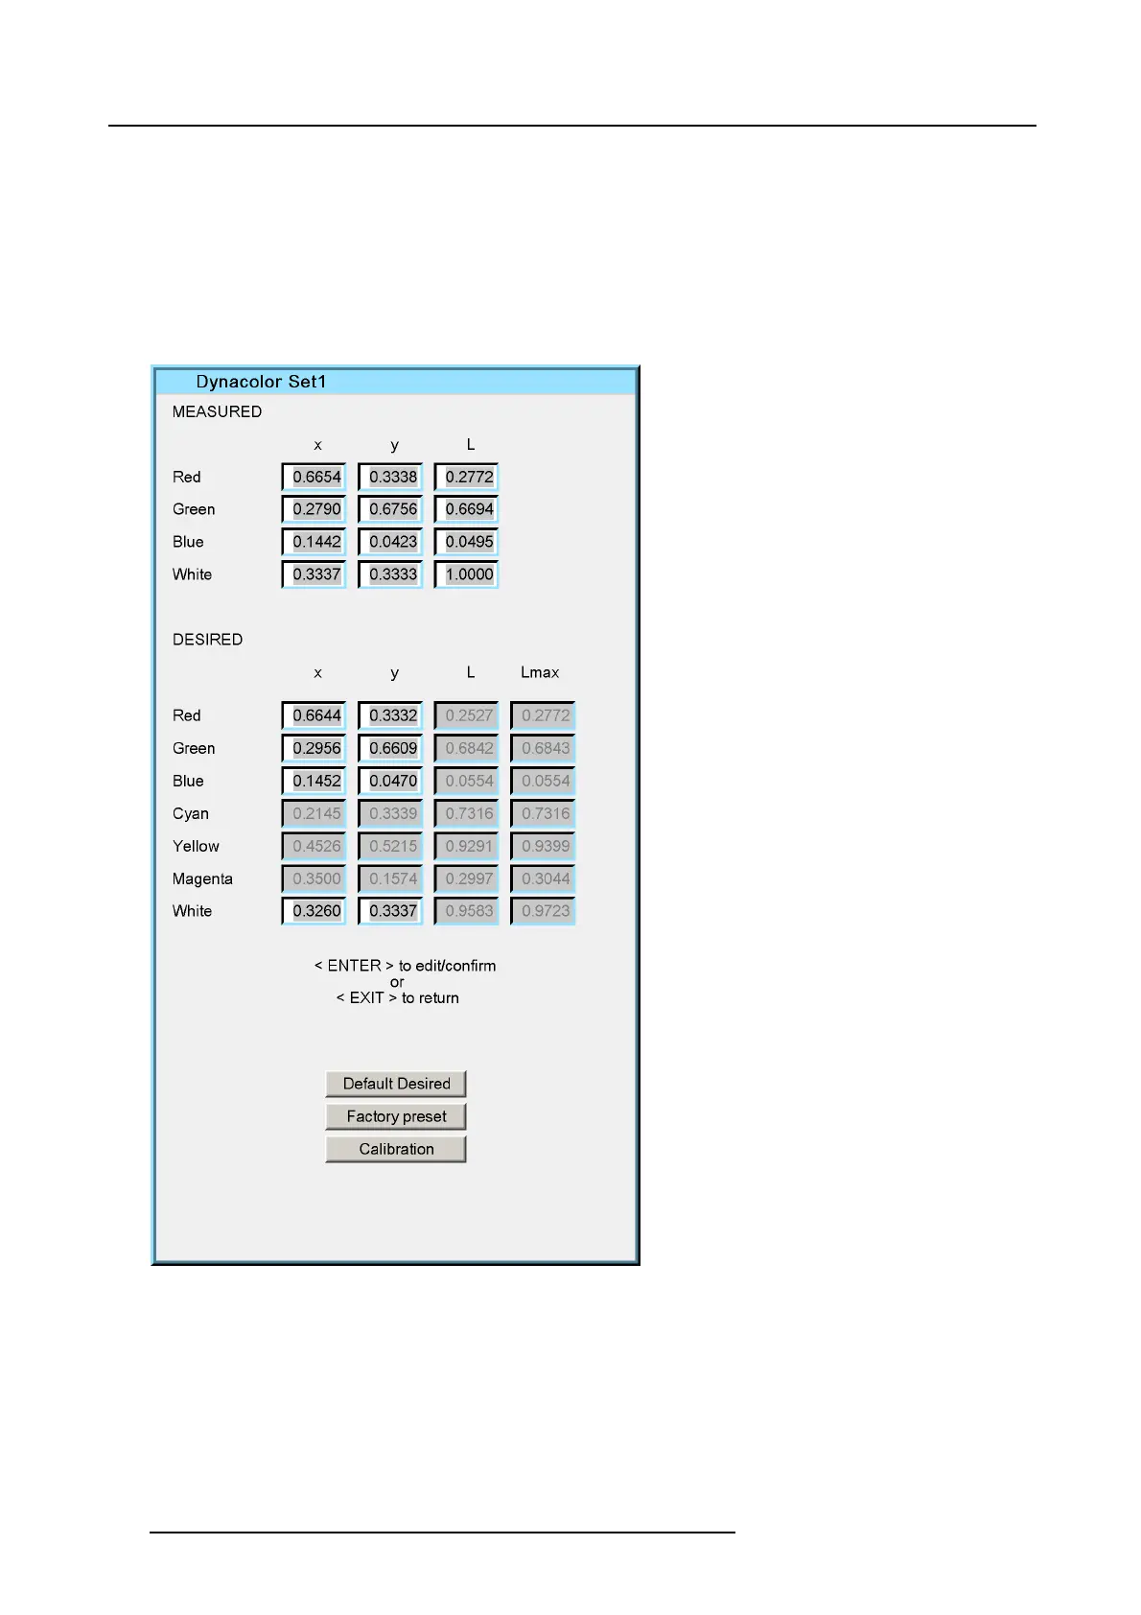This screenshot has width=1141, height=1615.
Task: Click the '< EXIT > to return' hint
Action: 397,998
